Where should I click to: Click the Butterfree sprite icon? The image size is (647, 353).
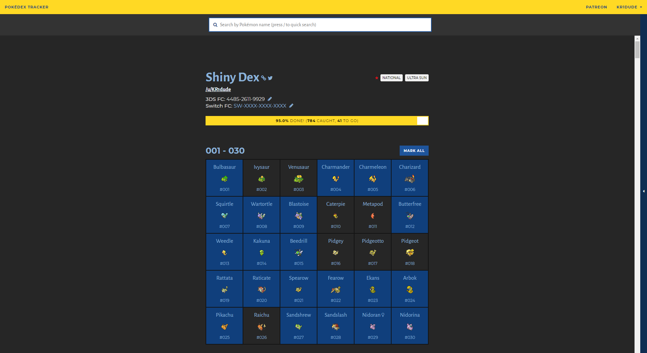[x=410, y=216]
